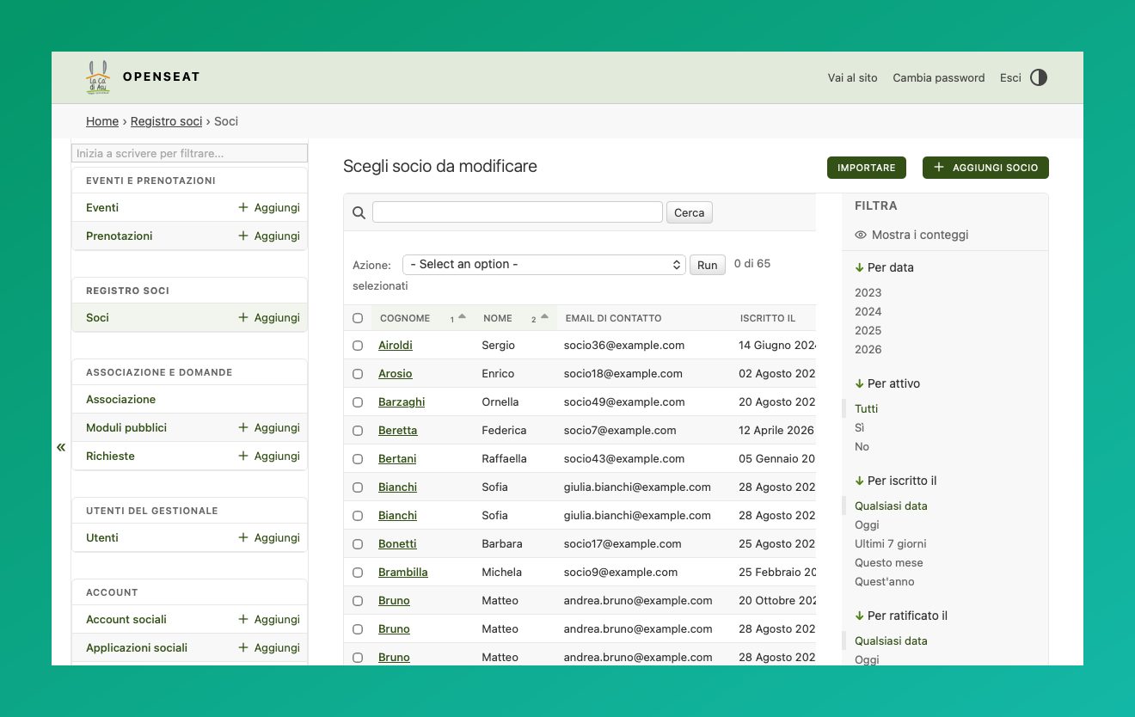This screenshot has height=717, width=1135.
Task: Click the sidebar filter text box
Action: coord(189,153)
